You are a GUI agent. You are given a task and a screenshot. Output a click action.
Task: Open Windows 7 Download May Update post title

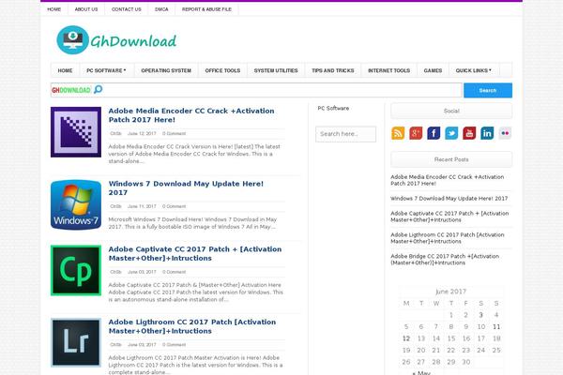click(186, 188)
